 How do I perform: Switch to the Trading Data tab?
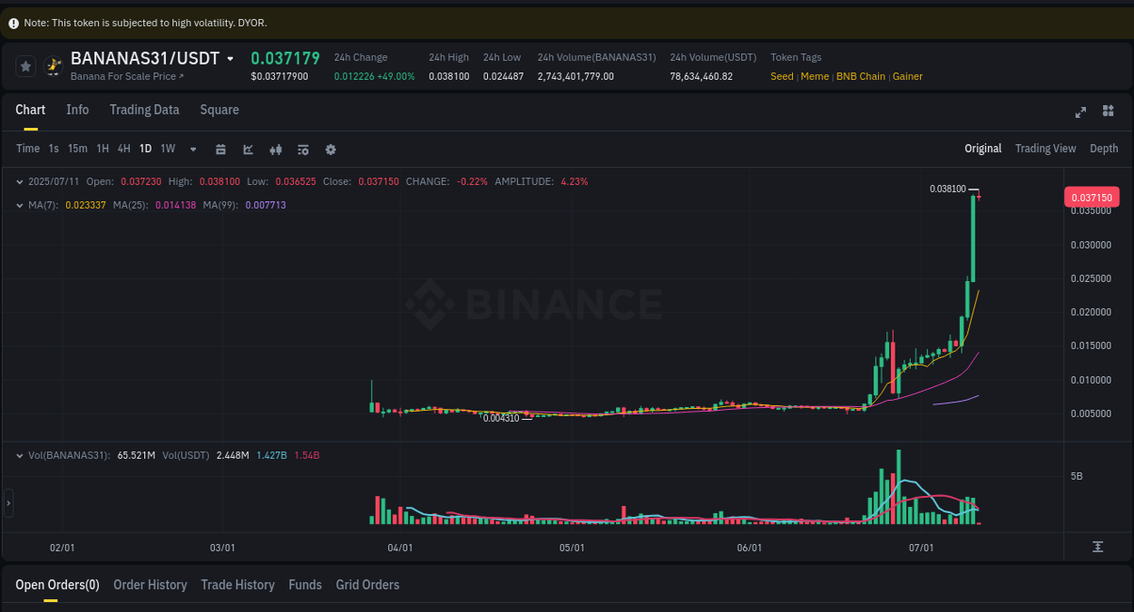144,110
